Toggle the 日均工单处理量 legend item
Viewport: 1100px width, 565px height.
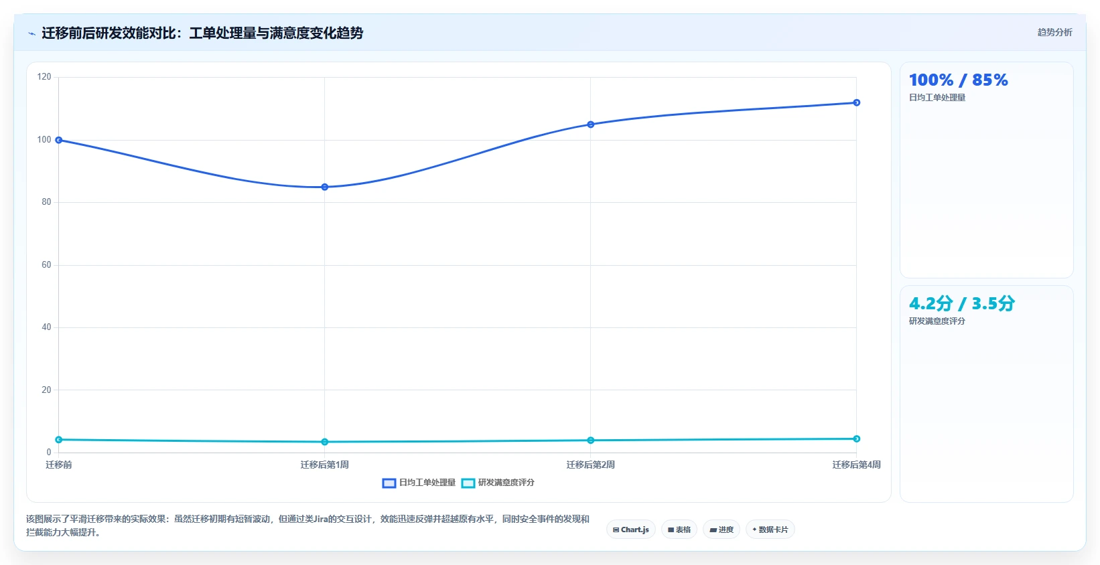coord(419,483)
